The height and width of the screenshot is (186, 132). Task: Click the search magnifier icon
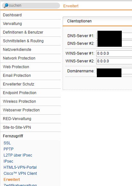(6, 5)
